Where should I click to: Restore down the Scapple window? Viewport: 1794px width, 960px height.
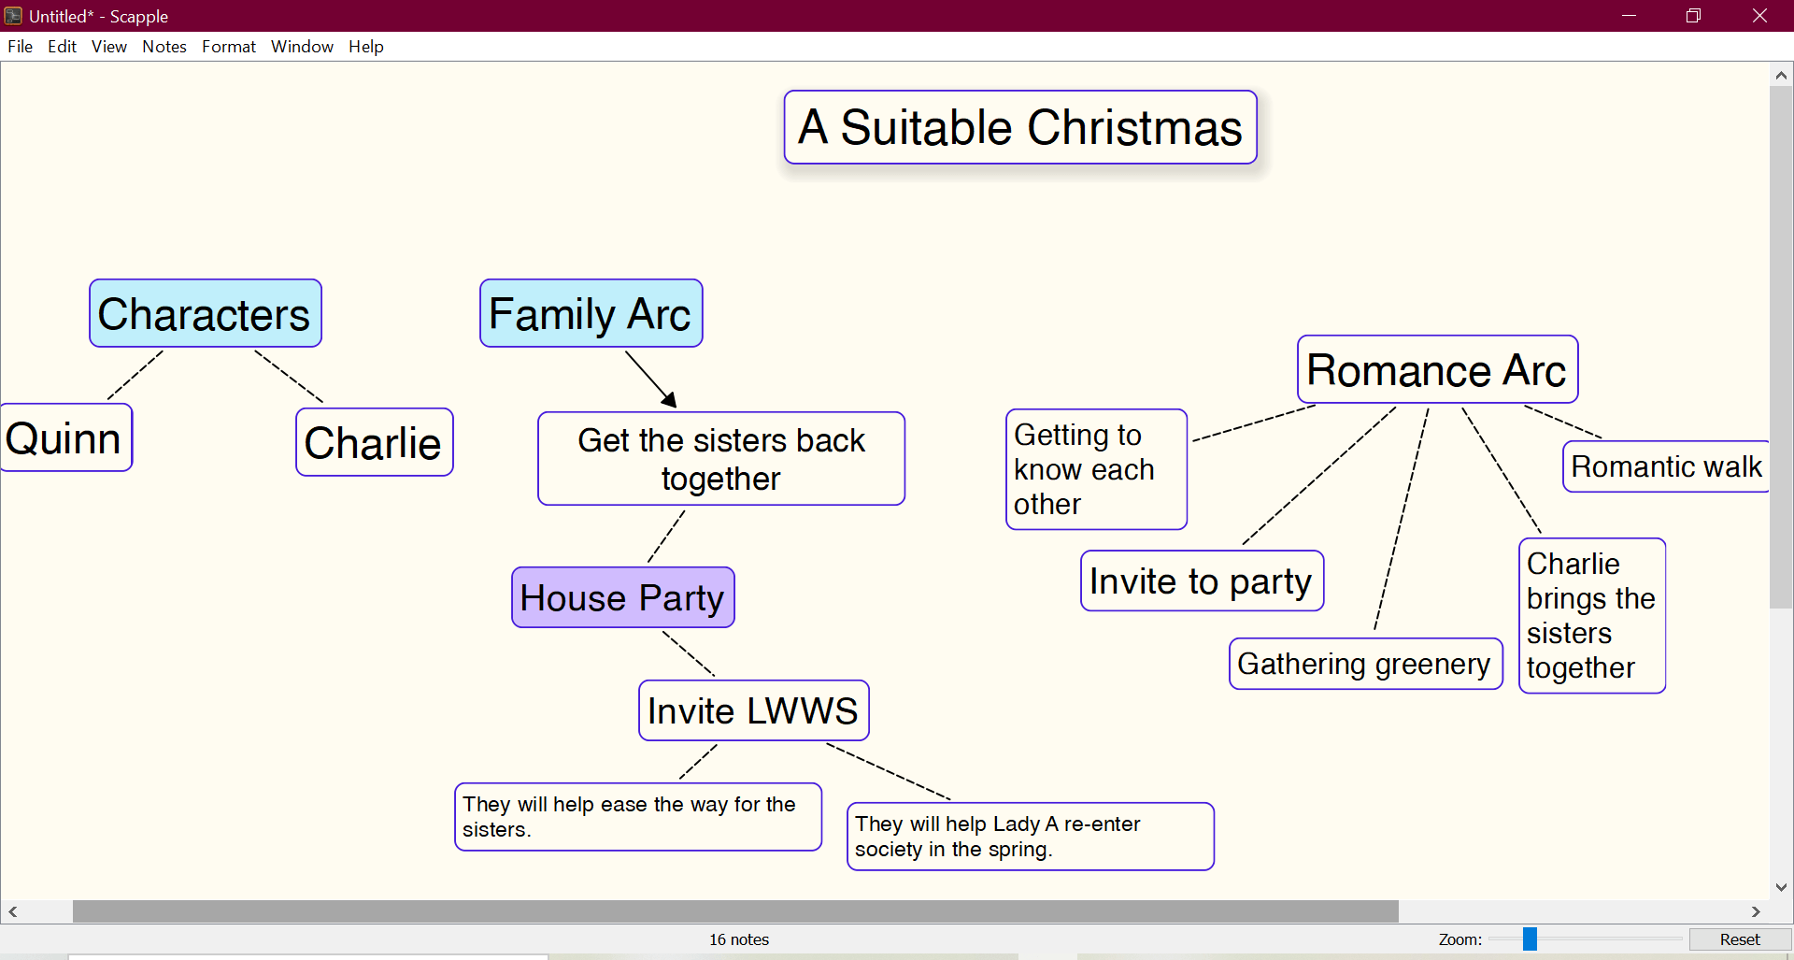tap(1693, 16)
